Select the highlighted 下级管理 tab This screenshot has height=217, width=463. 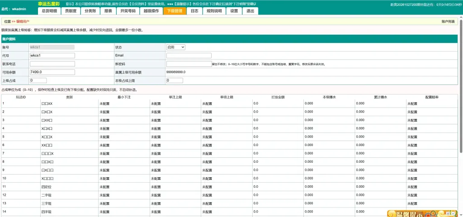click(174, 11)
